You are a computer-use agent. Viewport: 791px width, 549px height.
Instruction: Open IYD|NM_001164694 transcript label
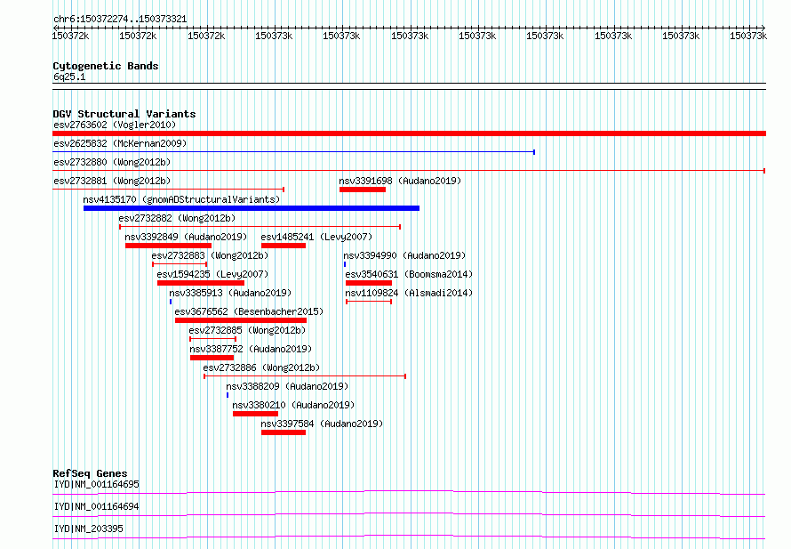click(96, 506)
